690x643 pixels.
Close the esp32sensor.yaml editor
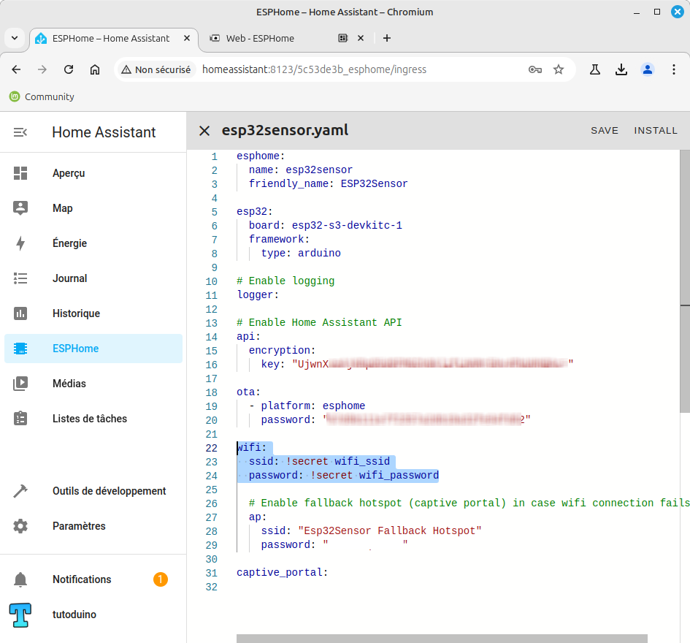pyautogui.click(x=204, y=130)
